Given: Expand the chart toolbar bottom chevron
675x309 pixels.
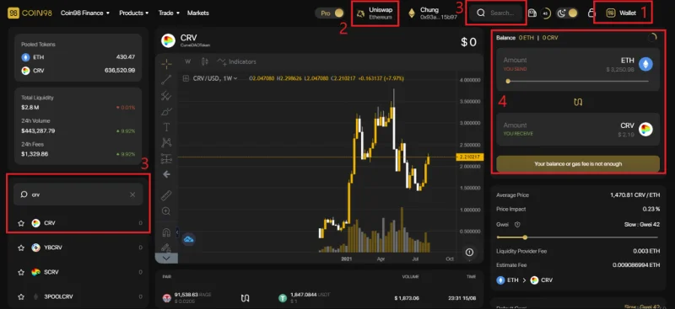Looking at the screenshot, I should pyautogui.click(x=166, y=258).
